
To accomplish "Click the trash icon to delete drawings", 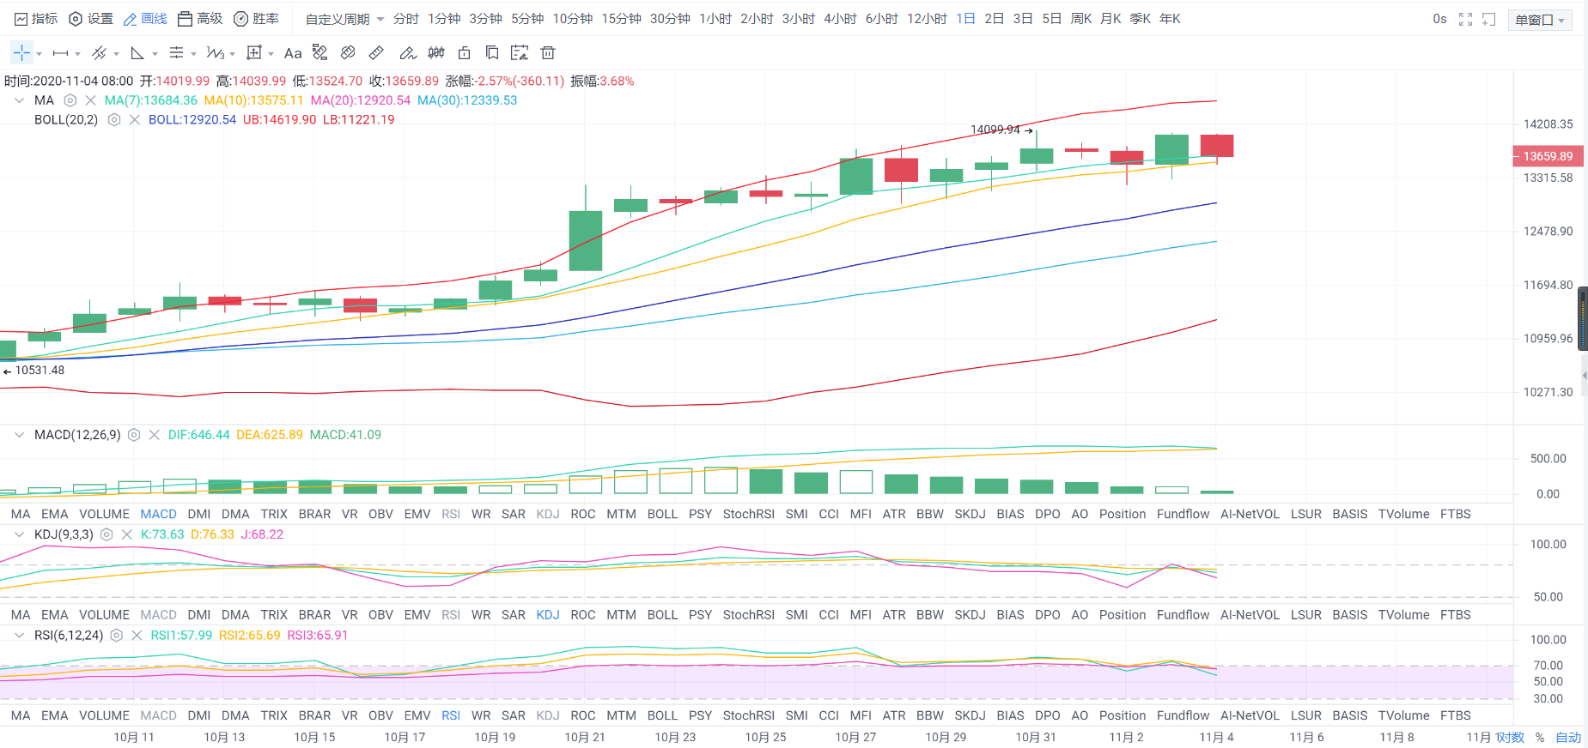I will 548,53.
